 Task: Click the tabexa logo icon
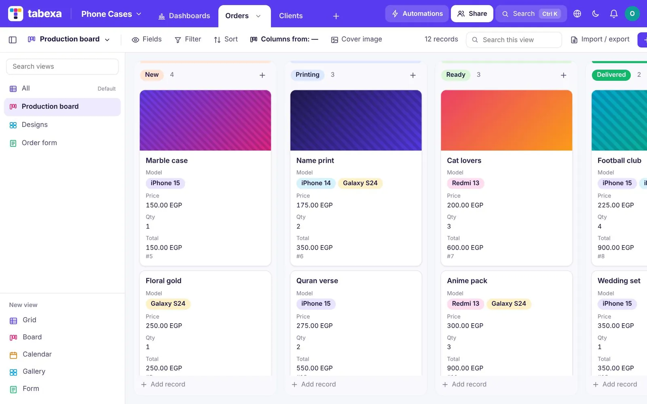click(16, 14)
